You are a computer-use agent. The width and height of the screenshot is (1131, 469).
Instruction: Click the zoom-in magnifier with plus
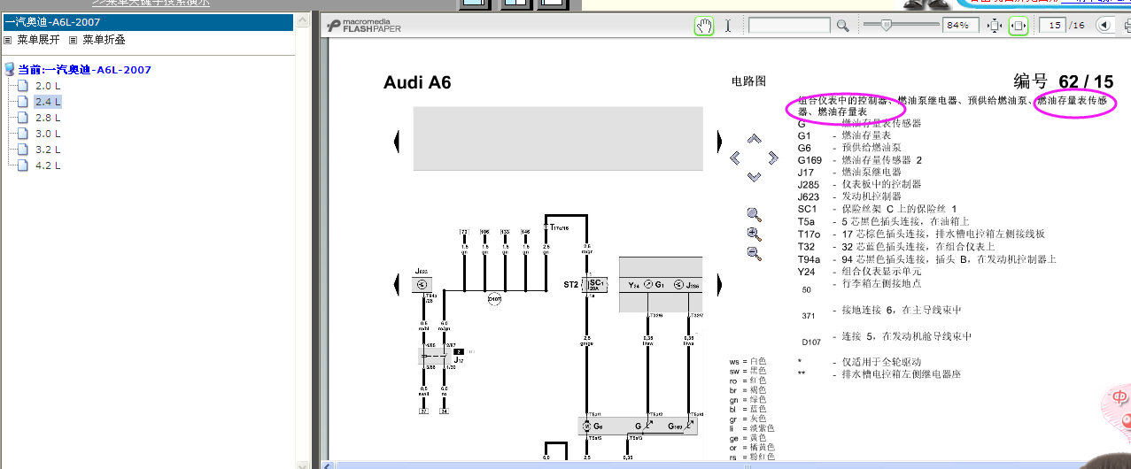click(754, 234)
